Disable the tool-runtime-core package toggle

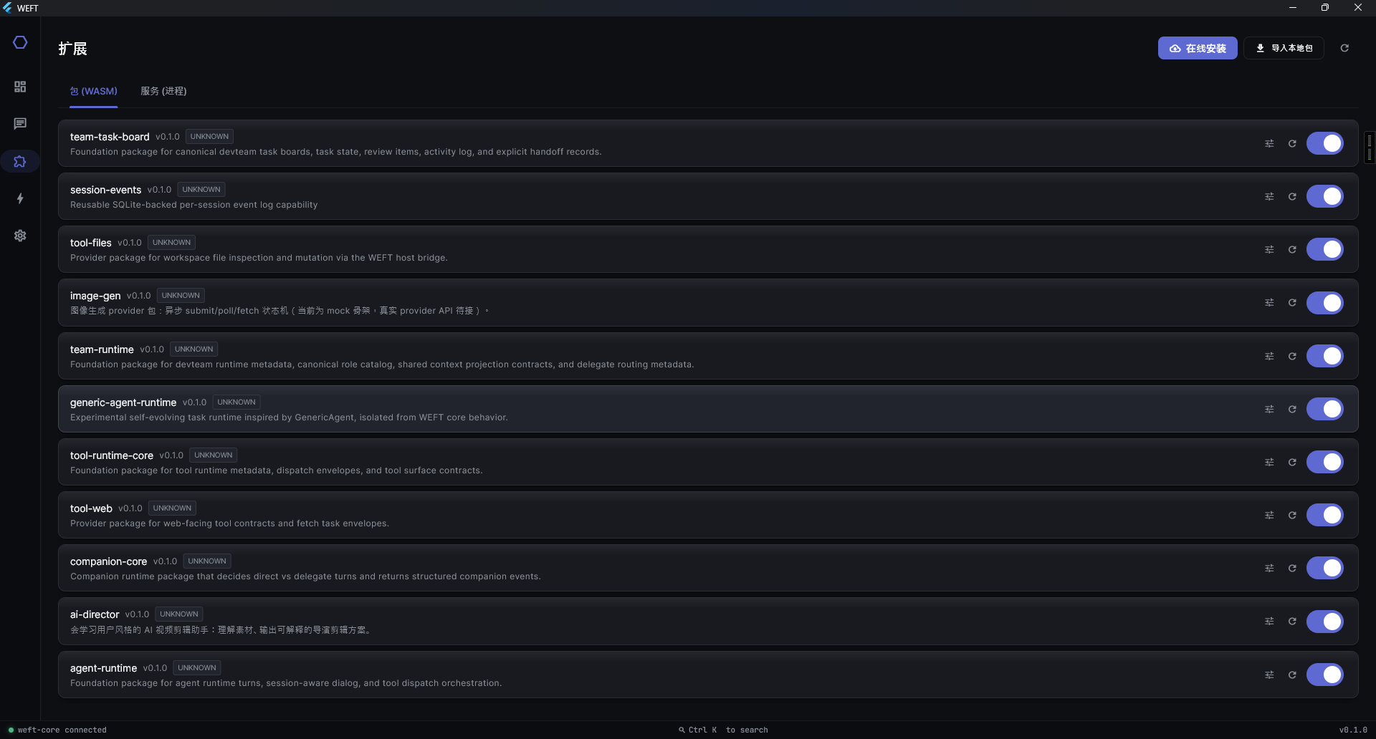(1324, 462)
